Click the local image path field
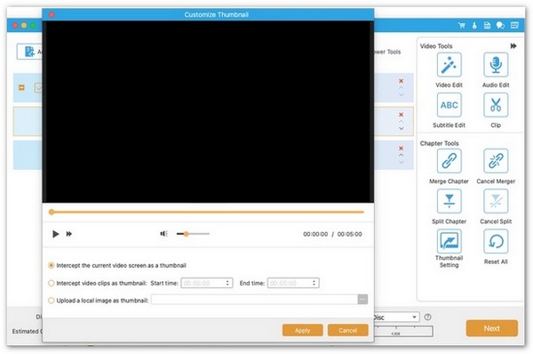 tap(254, 300)
